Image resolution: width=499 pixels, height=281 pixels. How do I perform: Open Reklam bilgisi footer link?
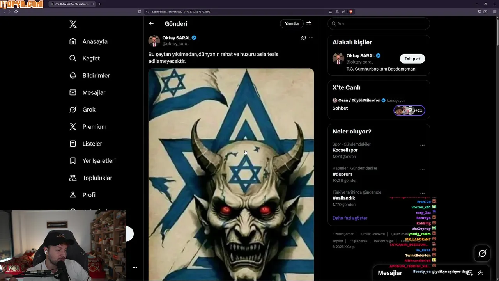384,241
